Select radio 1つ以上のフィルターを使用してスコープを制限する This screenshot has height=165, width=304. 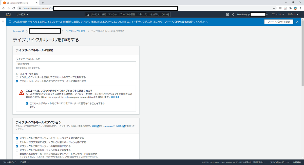click(17, 77)
